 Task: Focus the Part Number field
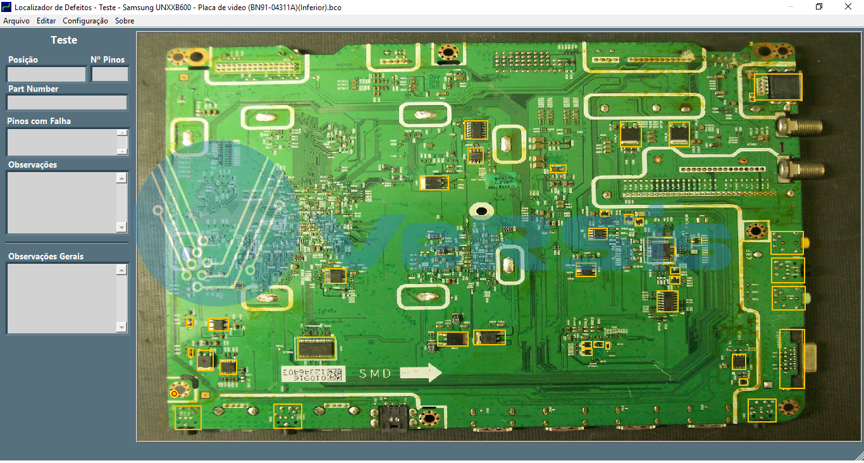67,102
